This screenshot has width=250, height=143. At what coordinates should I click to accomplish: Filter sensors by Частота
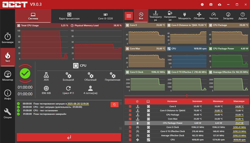click(213, 16)
